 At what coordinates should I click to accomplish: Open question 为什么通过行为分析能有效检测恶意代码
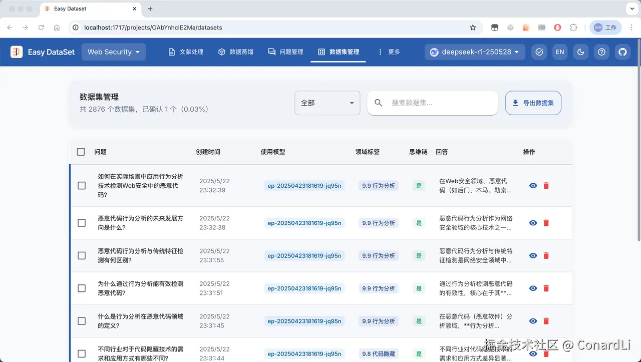point(141,288)
